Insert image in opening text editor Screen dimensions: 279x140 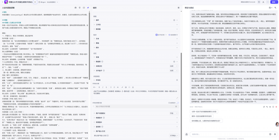126,87
